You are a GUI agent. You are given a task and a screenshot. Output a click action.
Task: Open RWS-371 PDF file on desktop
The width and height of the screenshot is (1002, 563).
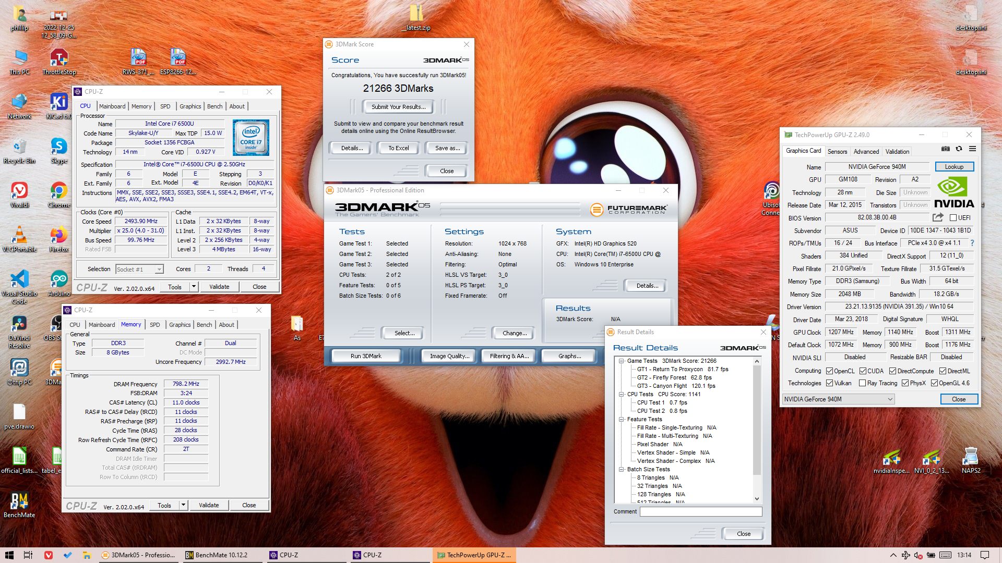tap(138, 62)
